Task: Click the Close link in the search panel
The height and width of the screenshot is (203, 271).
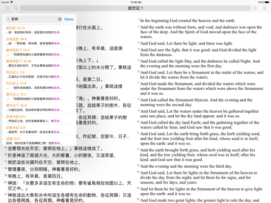Action: click(69, 19)
